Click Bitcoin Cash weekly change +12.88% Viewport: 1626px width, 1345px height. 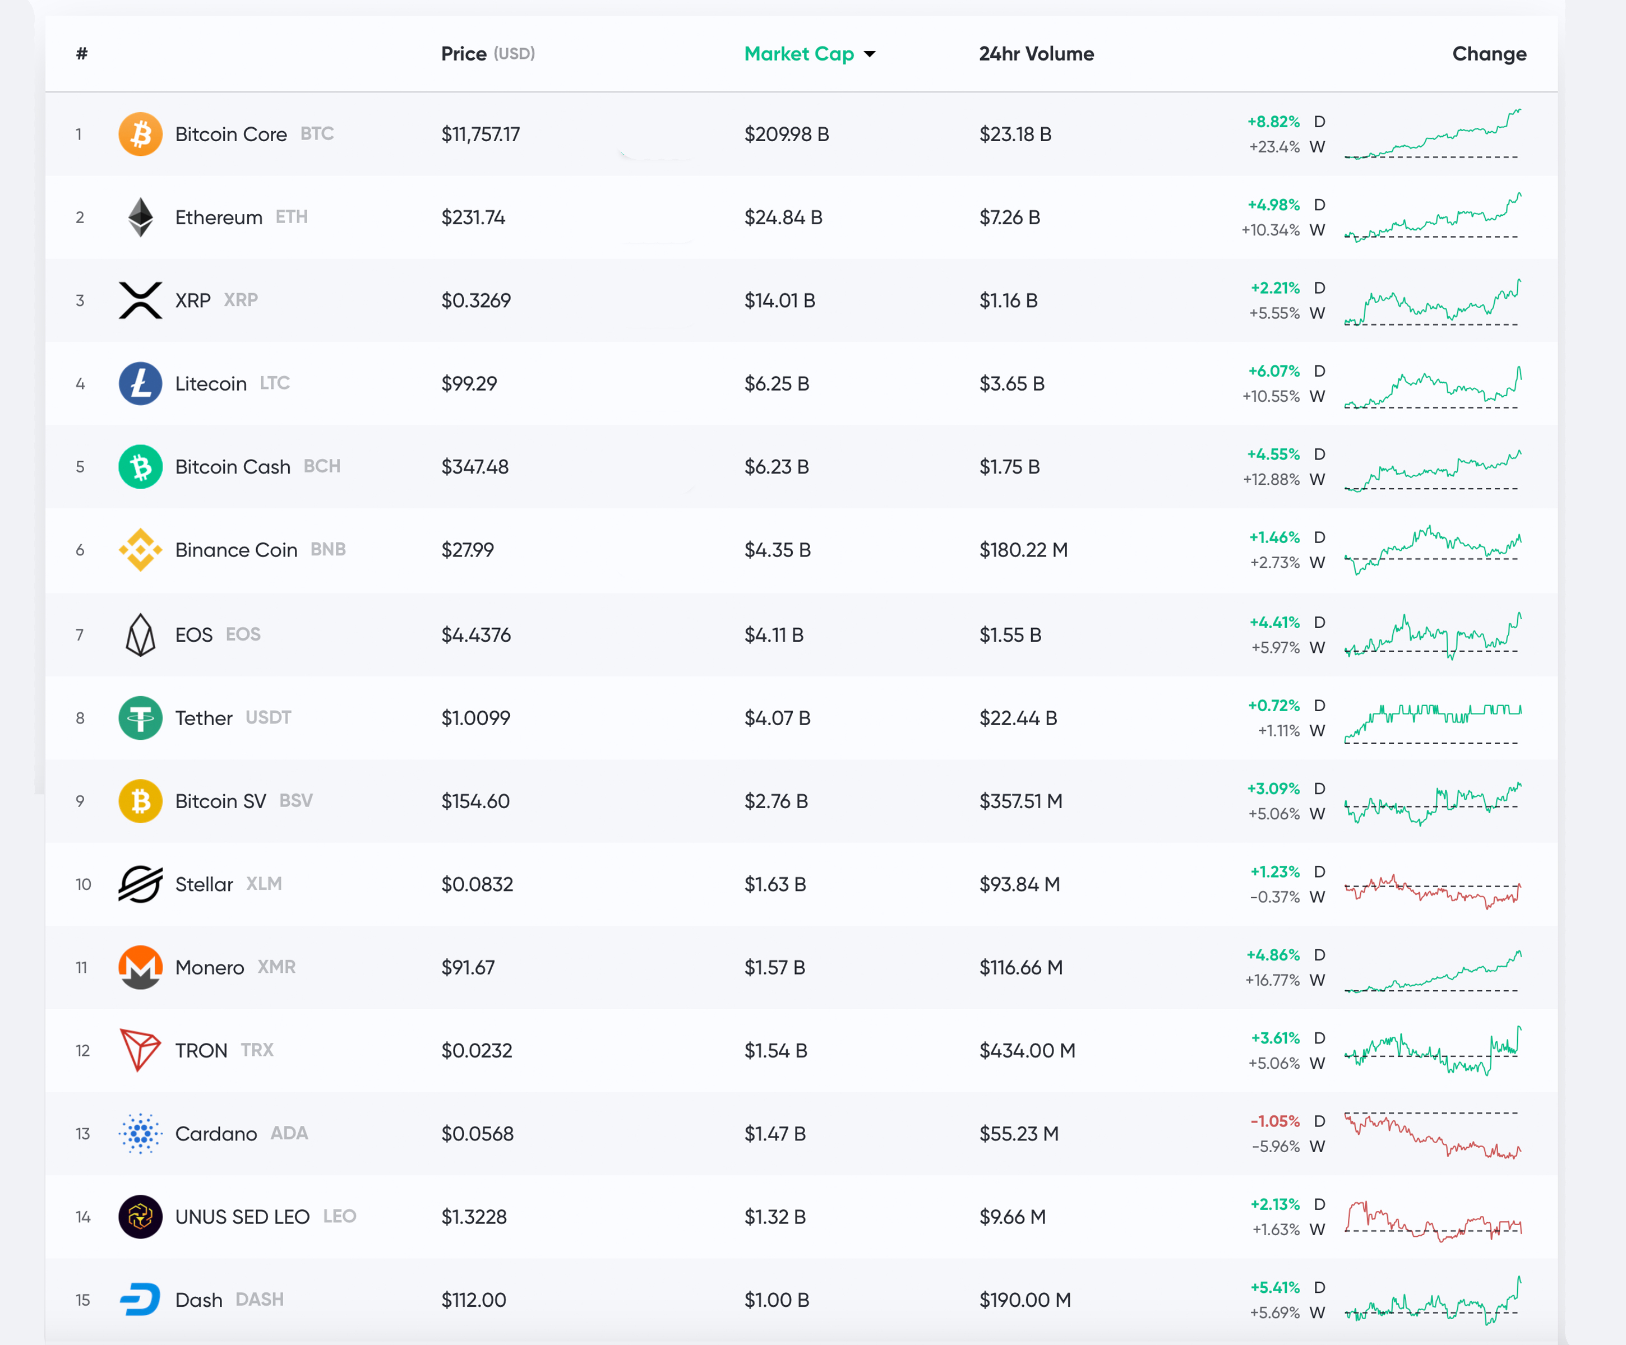point(1272,480)
